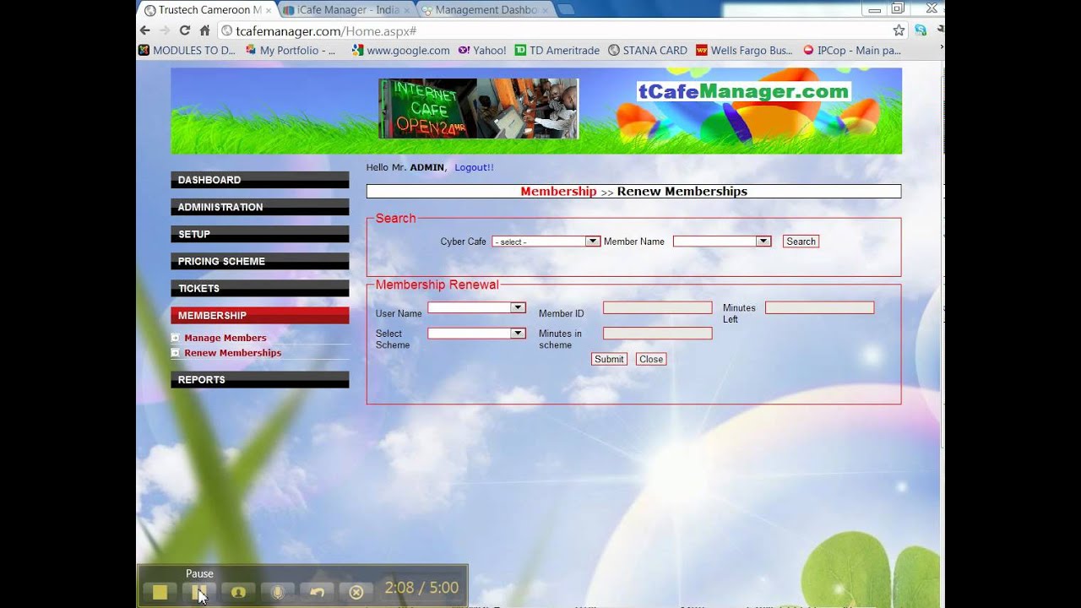Go to Renew Memberships
1081x608 pixels.
[x=233, y=353]
